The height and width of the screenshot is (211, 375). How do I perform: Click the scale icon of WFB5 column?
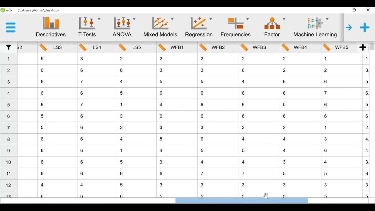coord(327,47)
